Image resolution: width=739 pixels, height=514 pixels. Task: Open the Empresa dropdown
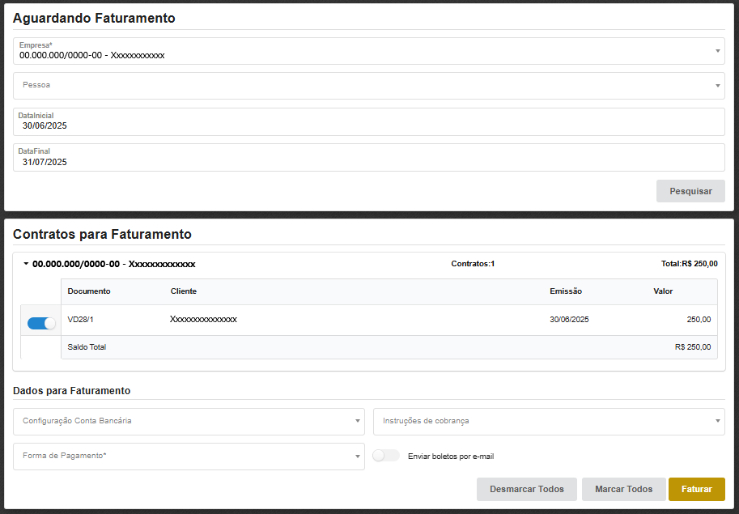click(368, 51)
